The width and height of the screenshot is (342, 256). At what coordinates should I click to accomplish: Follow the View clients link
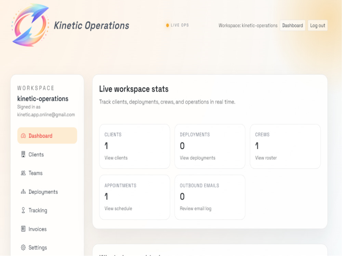pos(116,158)
